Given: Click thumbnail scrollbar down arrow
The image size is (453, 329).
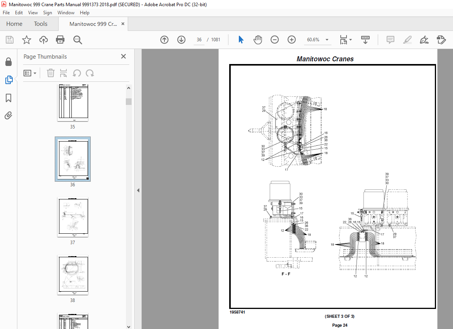Looking at the screenshot, I should pos(128,327).
